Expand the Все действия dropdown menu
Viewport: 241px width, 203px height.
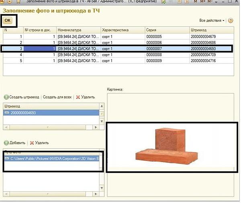pos(212,20)
